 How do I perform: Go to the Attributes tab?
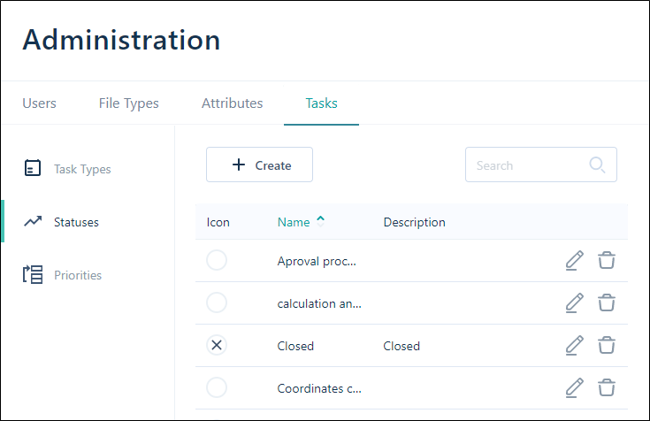(232, 103)
